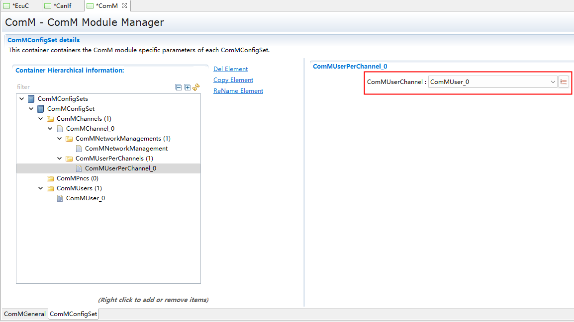Switch to the ComMGeneral bottom tab
This screenshot has width=574, height=322.
(24, 314)
